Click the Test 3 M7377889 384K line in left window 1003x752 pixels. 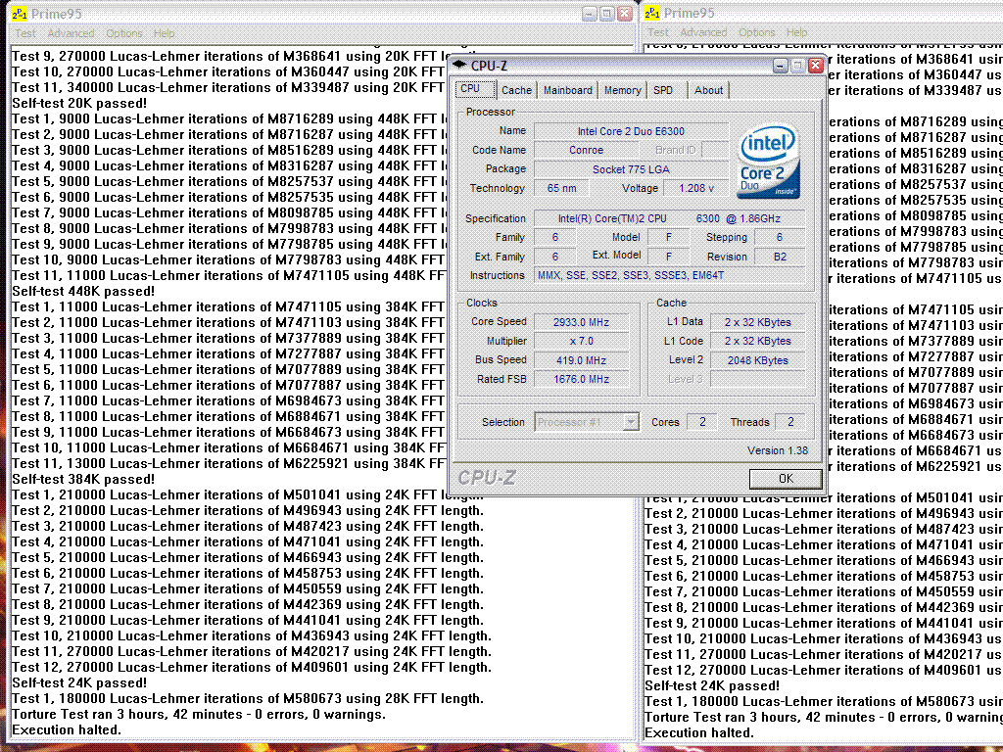[228, 338]
